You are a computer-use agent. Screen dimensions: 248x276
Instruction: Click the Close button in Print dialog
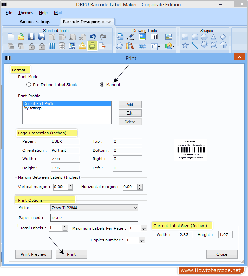222,254
